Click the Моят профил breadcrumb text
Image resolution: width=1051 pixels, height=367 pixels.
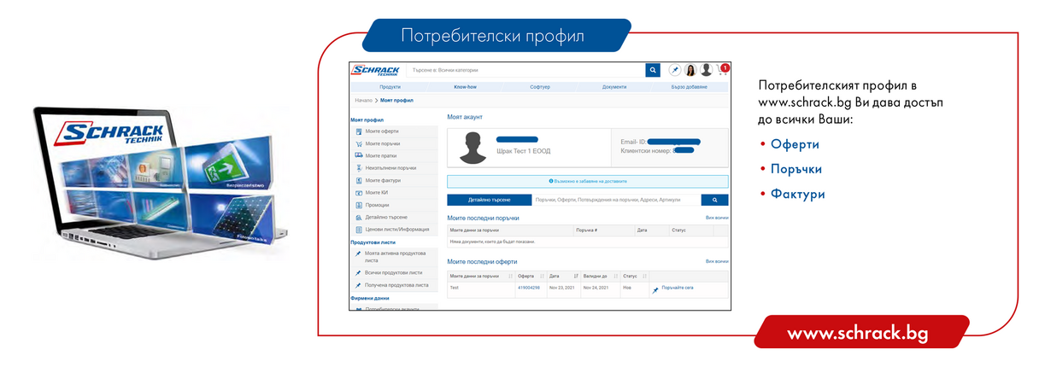point(396,101)
